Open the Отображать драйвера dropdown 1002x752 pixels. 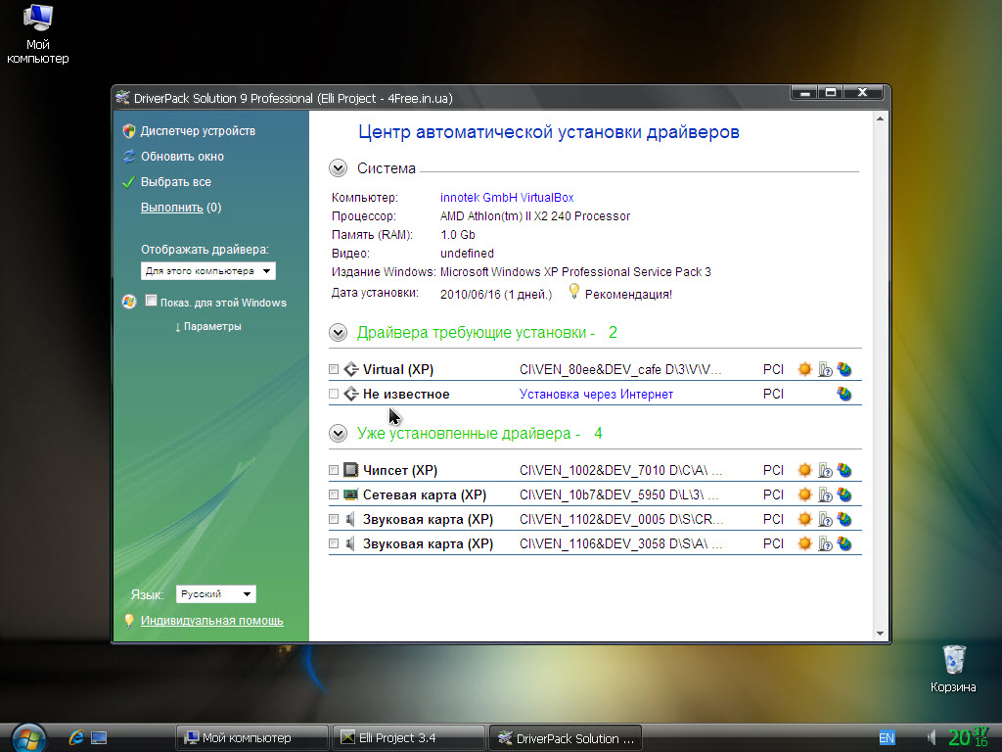click(x=208, y=271)
